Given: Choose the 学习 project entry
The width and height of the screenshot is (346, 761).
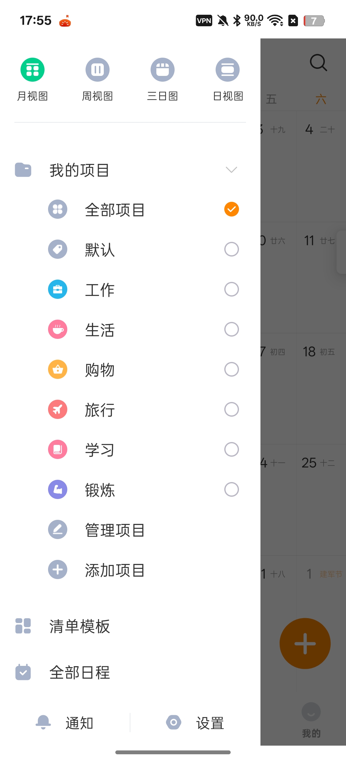Looking at the screenshot, I should [x=143, y=449].
